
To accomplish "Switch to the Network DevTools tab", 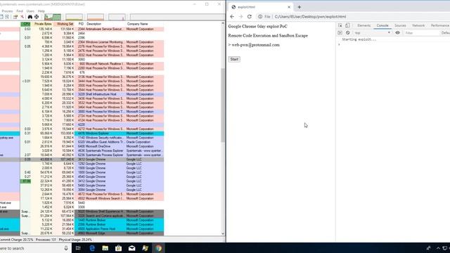I will [418, 25].
